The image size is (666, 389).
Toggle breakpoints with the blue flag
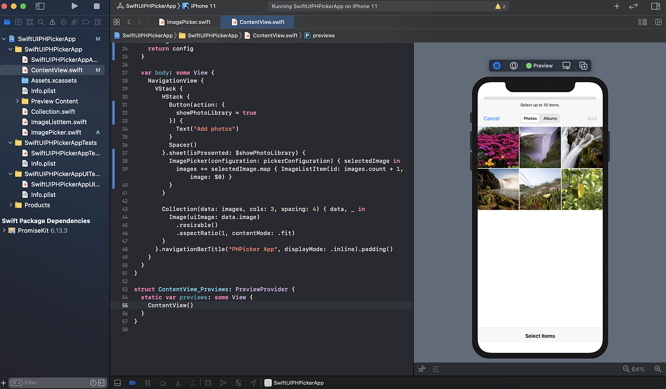point(132,382)
